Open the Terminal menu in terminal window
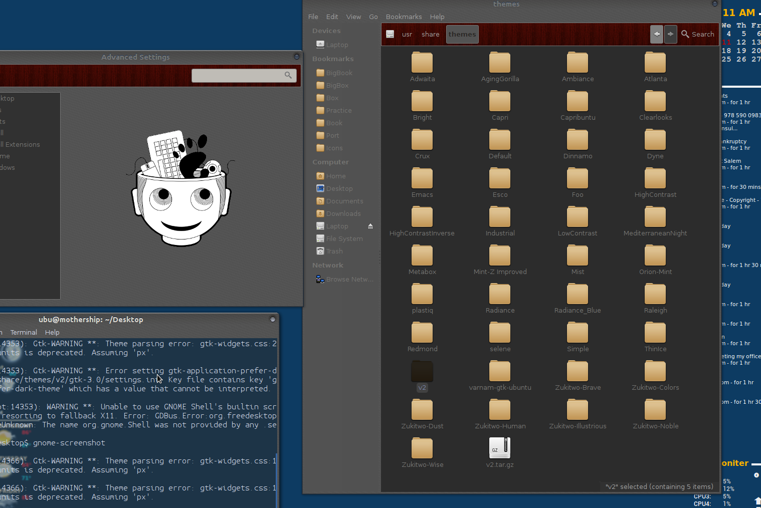 click(x=24, y=333)
